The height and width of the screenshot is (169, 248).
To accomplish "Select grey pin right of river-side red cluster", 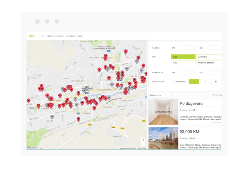I will coord(109,98).
